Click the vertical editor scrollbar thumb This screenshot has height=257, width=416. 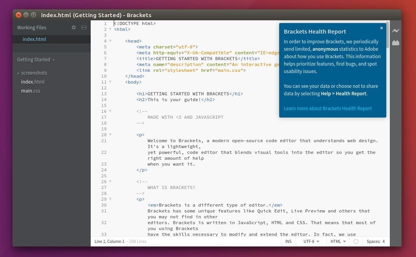click(x=387, y=34)
